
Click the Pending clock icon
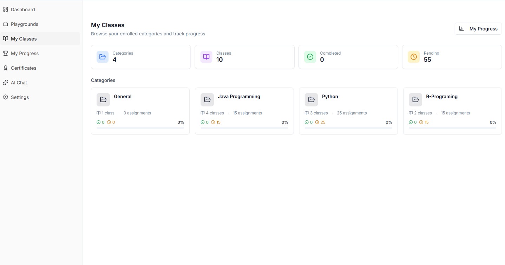click(x=413, y=56)
